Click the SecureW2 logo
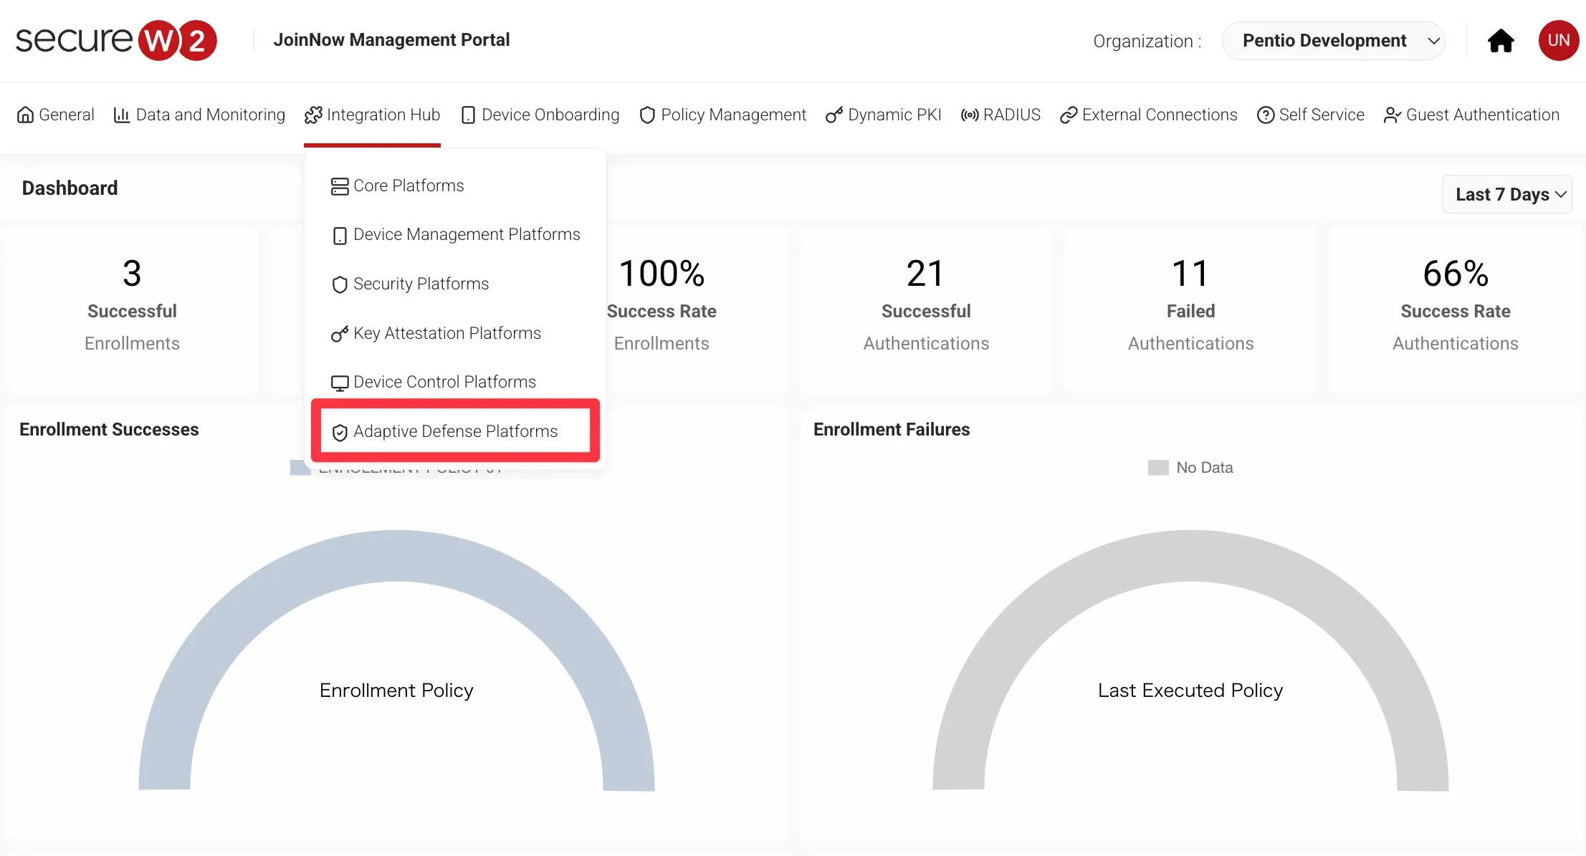Viewport: 1586px width, 856px height. 116,40
